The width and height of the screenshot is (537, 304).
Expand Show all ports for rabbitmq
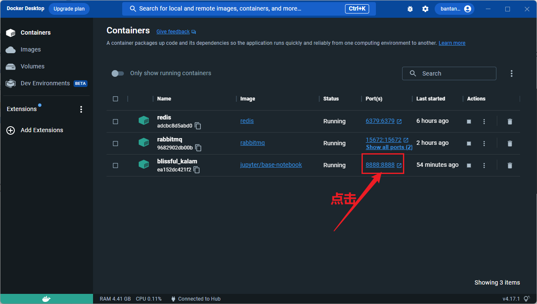click(389, 147)
